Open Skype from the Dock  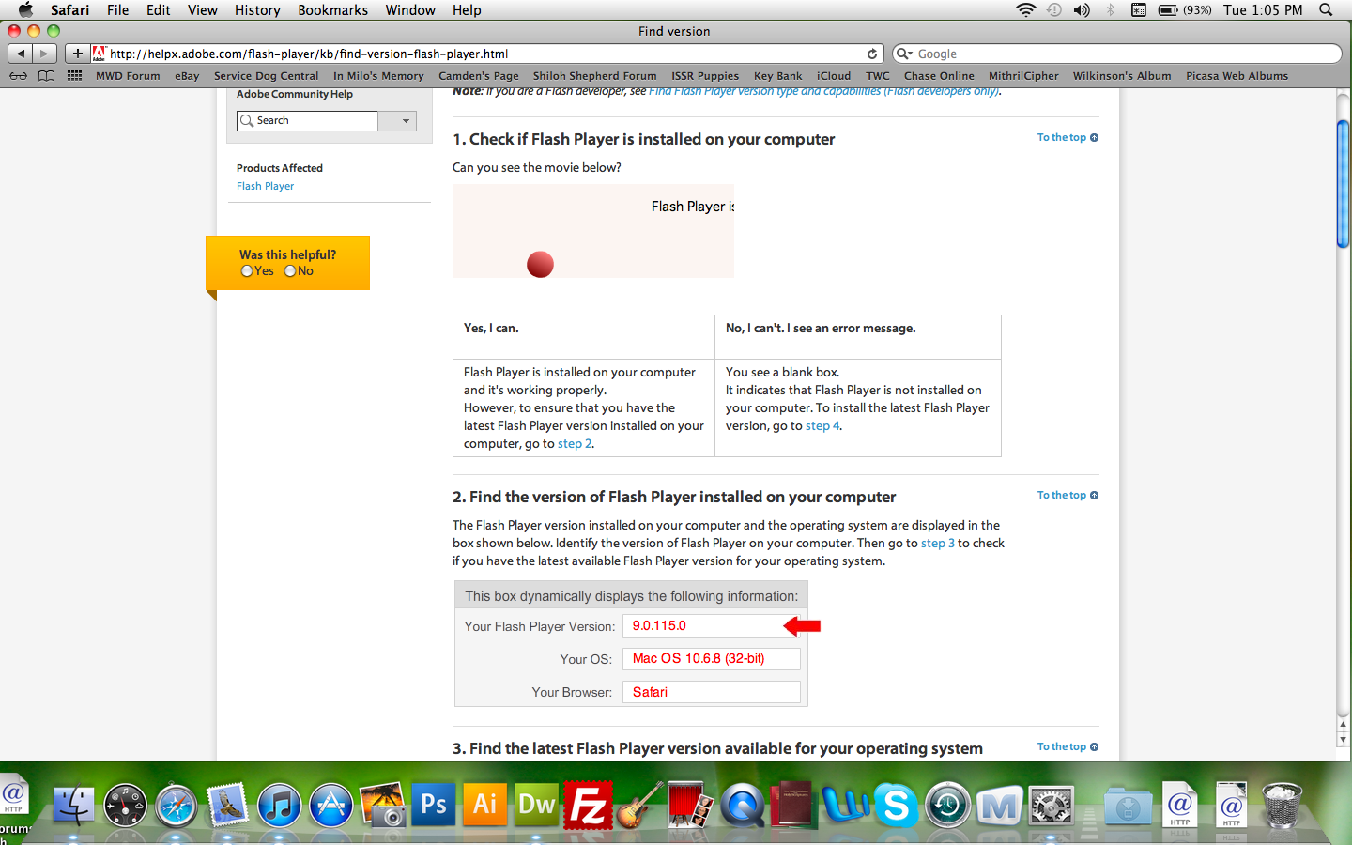(897, 806)
